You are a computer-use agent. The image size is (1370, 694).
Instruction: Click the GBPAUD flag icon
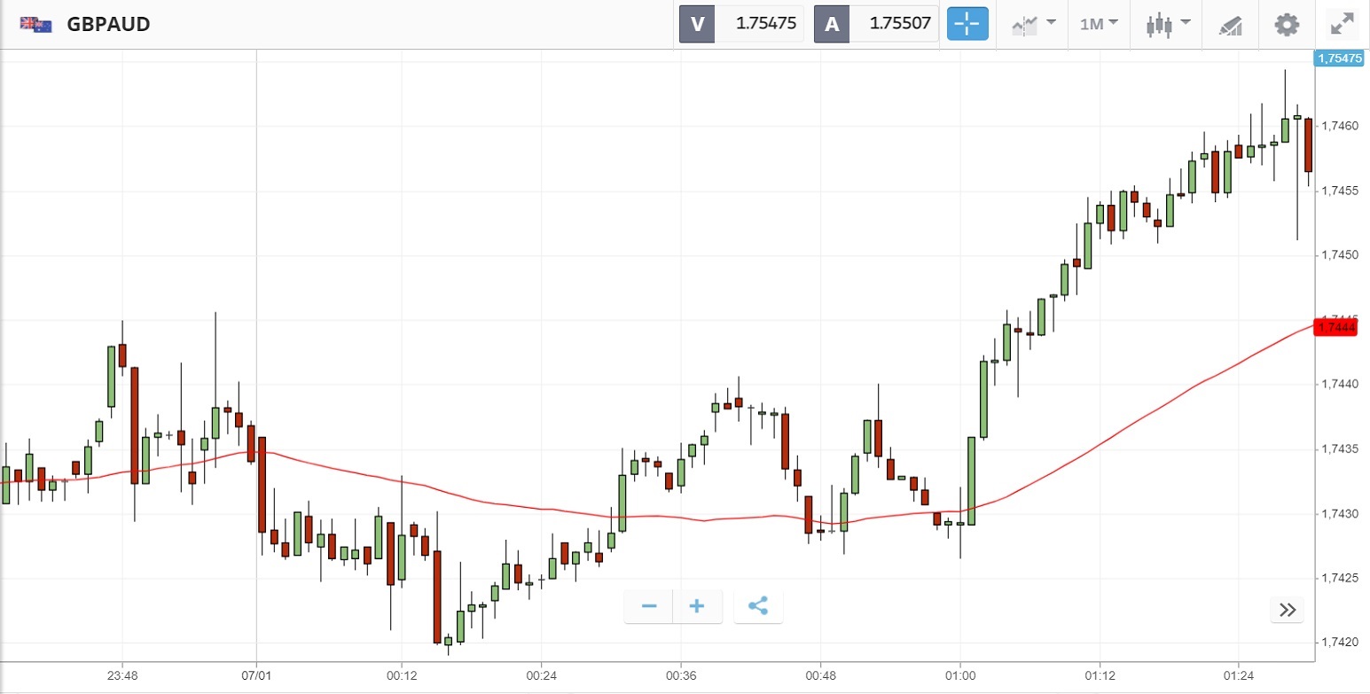36,25
